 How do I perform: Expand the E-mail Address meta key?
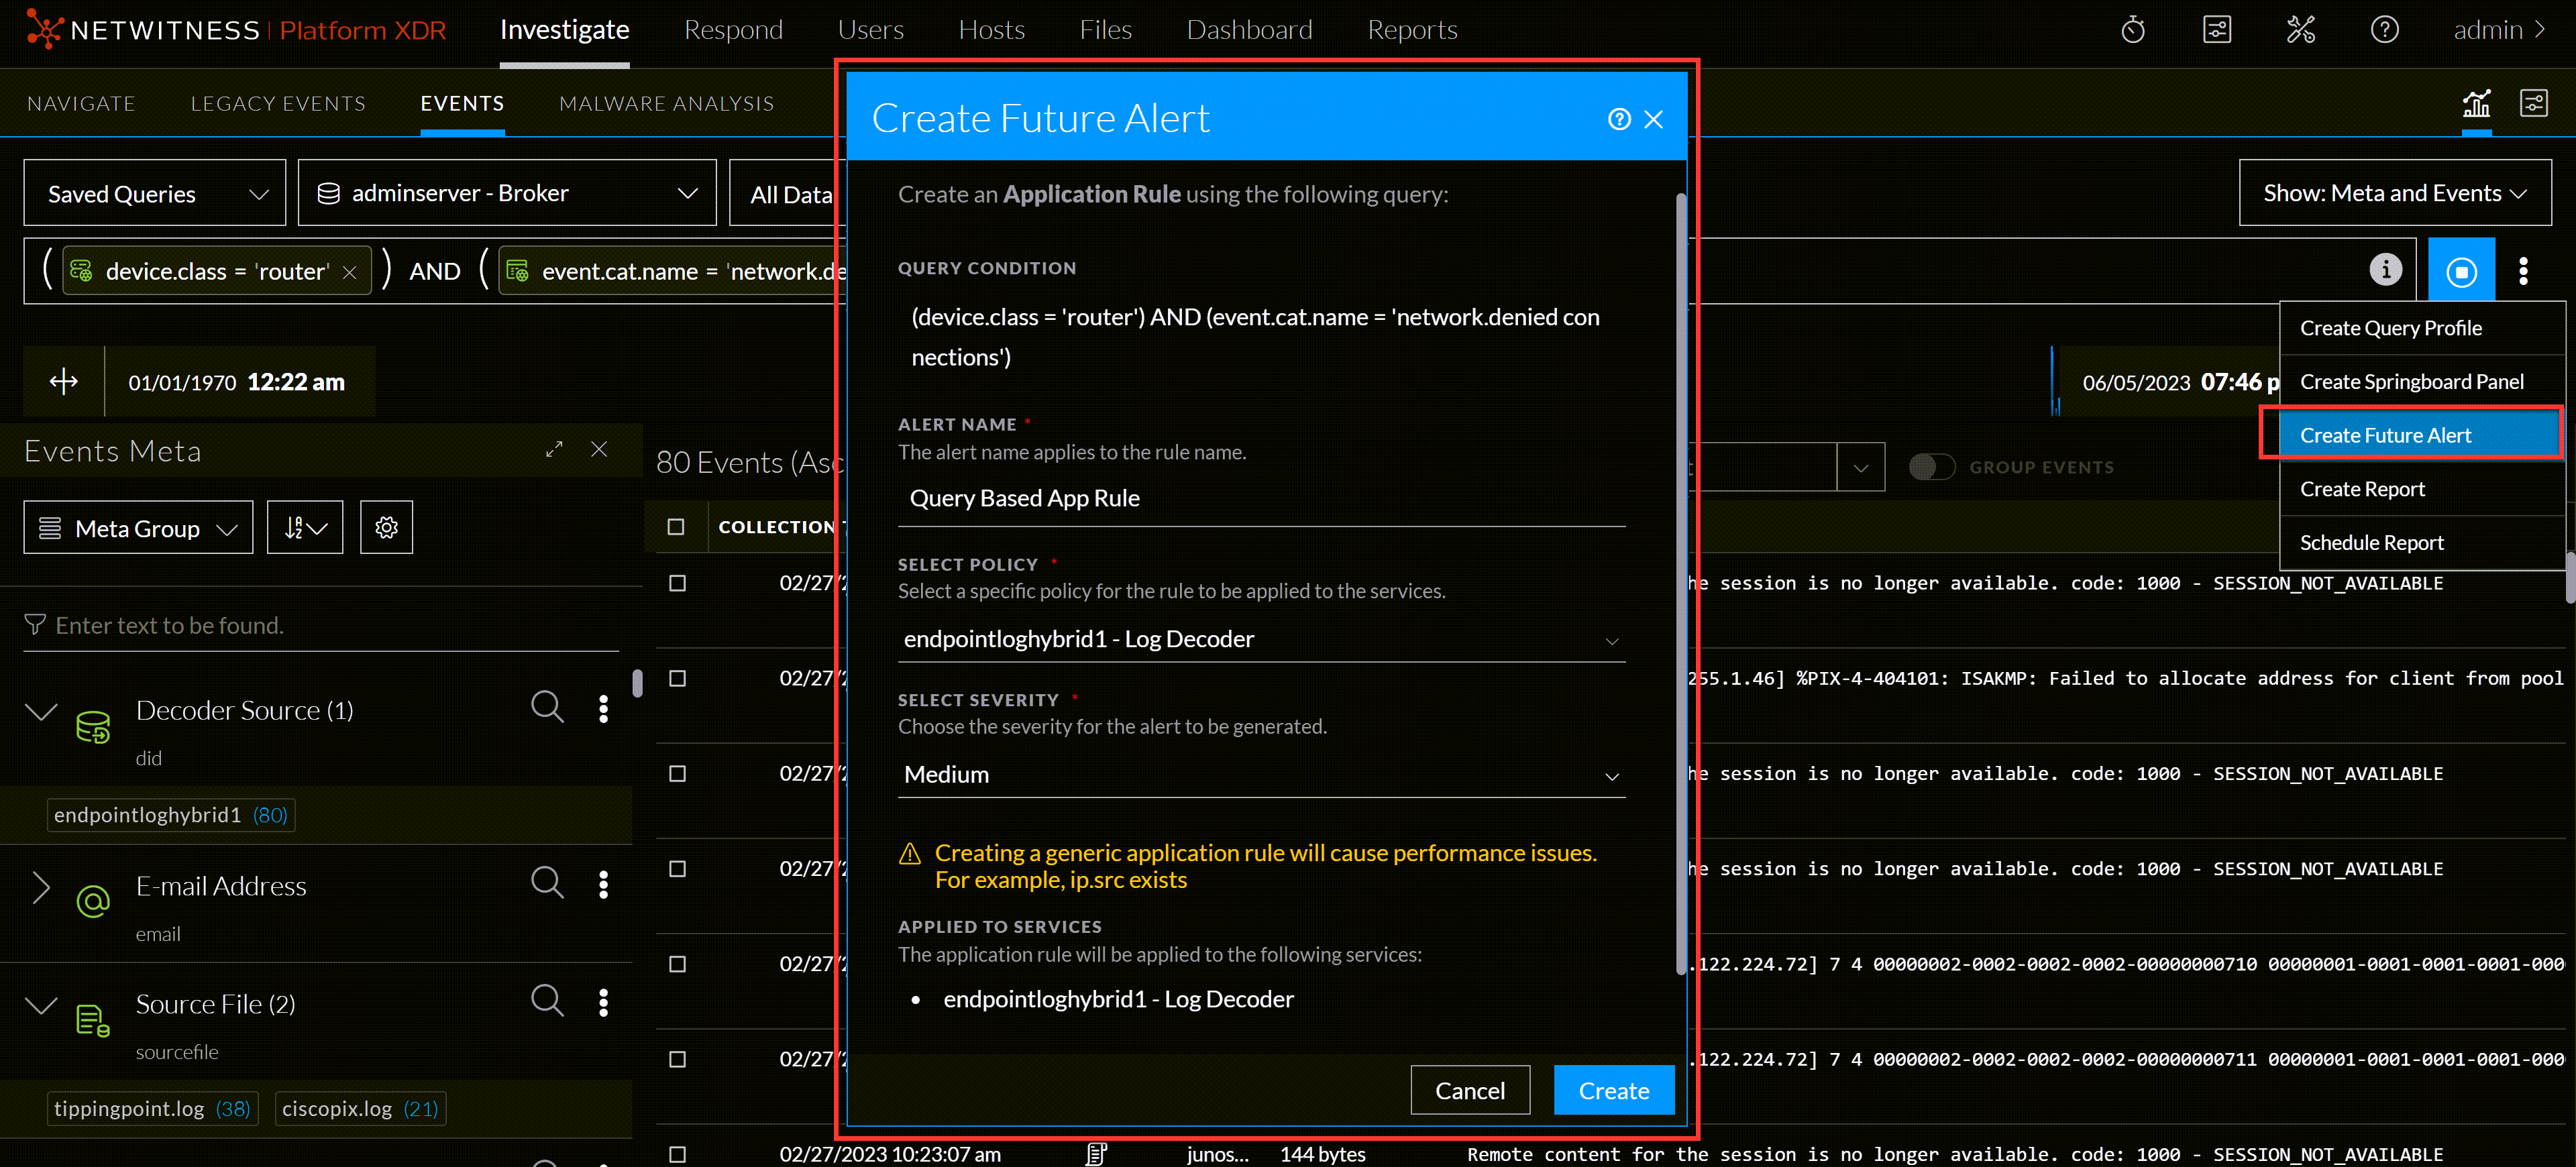pyautogui.click(x=41, y=886)
